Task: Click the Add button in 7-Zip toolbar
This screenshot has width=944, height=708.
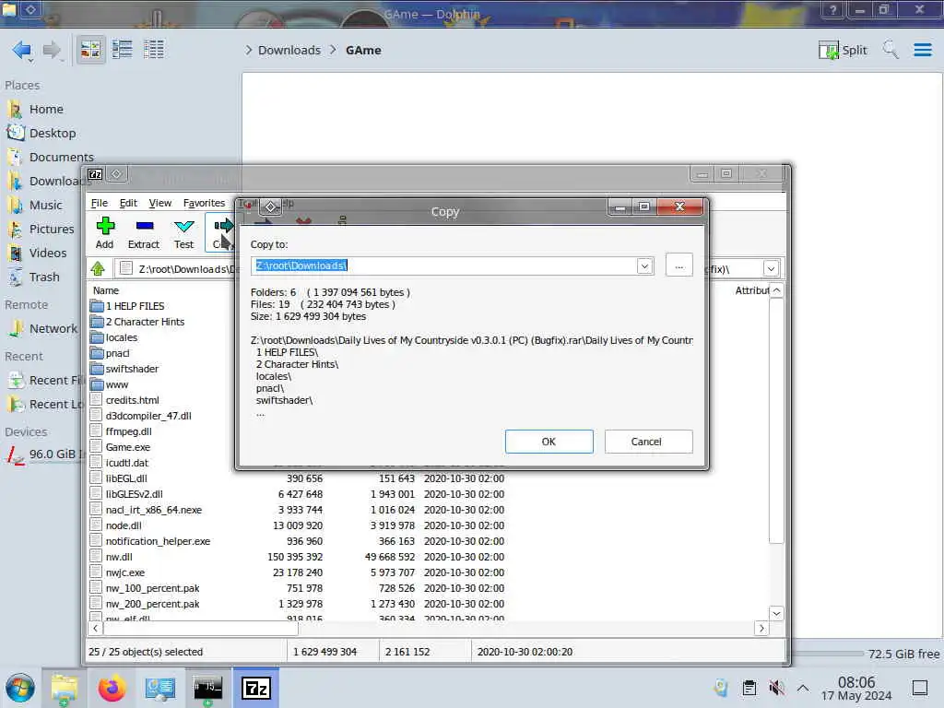Action: point(105,233)
